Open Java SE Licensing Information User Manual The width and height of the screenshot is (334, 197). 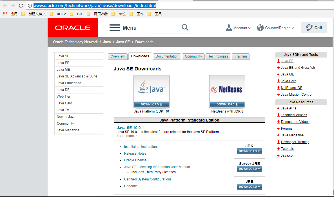[157, 167]
